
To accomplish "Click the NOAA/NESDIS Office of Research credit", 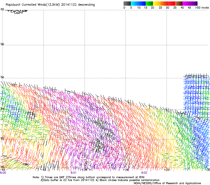I will [x=167, y=183].
